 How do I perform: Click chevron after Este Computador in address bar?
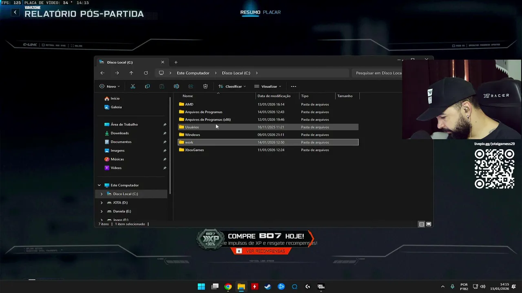tap(216, 73)
